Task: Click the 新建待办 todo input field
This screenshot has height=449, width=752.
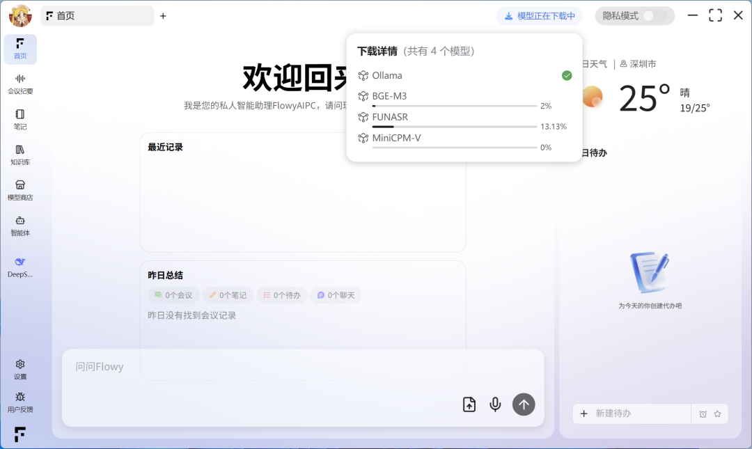Action: tap(637, 413)
